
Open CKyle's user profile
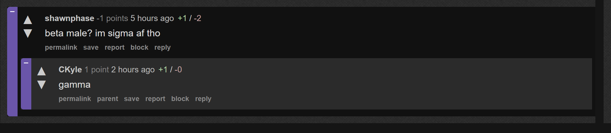pos(70,70)
